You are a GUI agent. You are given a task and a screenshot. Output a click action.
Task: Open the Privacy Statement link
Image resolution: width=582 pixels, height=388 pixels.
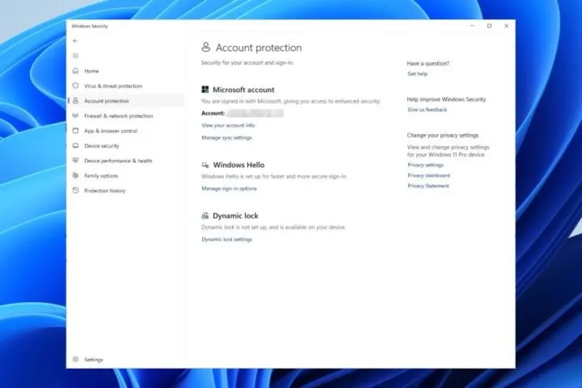428,186
